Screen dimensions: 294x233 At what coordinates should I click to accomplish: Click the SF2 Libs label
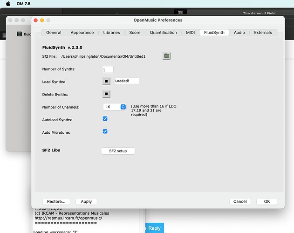pyautogui.click(x=51, y=150)
